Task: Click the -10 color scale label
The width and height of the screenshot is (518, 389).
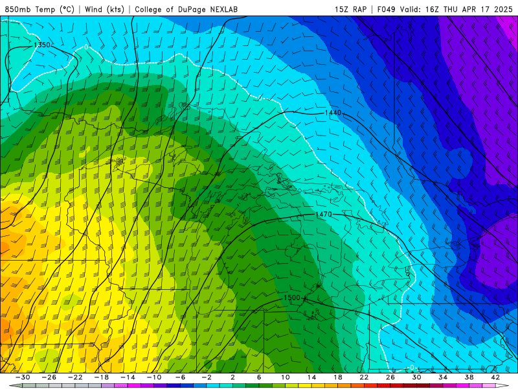Action: pos(154,377)
